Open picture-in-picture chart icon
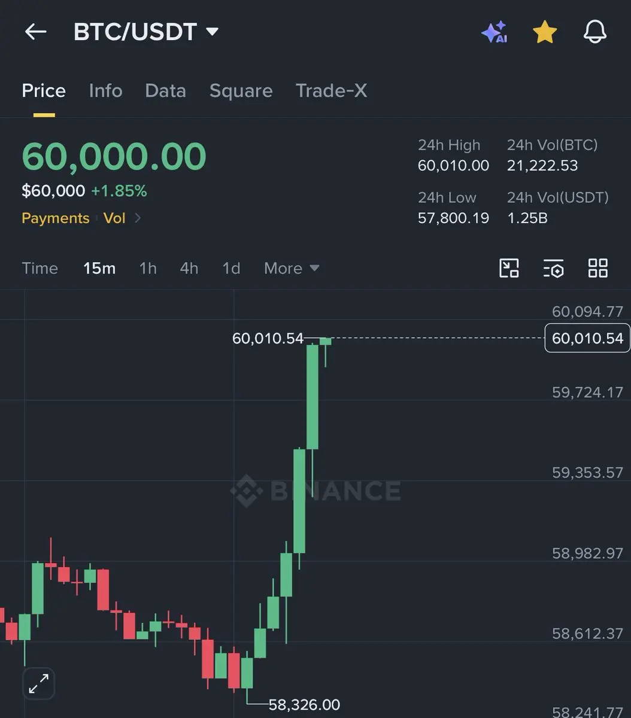The height and width of the screenshot is (718, 631). click(509, 268)
